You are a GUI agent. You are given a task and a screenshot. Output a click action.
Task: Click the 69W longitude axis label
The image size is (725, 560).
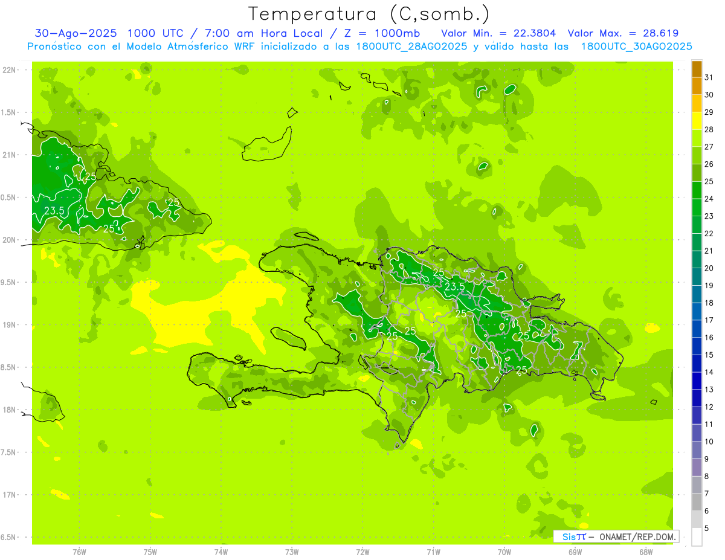pos(575,552)
